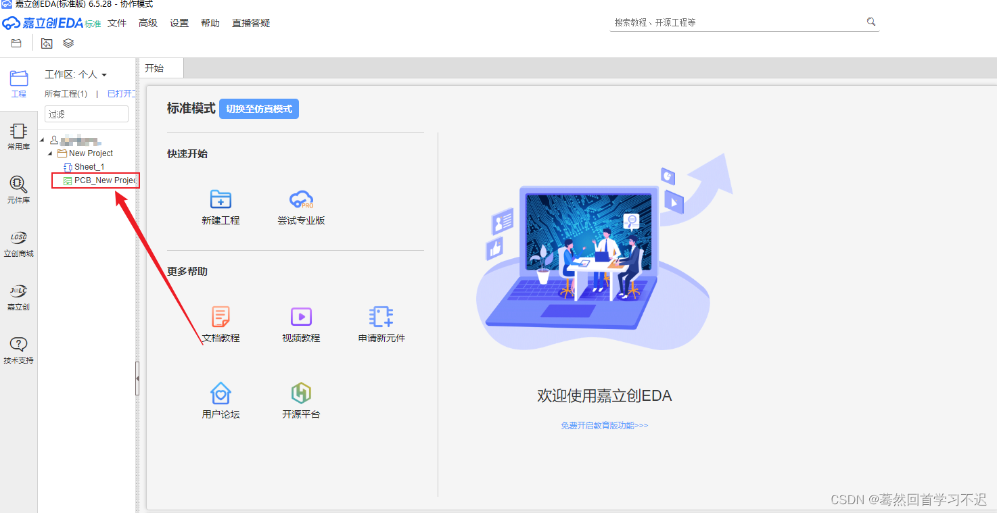Open the 文件 menu

117,23
